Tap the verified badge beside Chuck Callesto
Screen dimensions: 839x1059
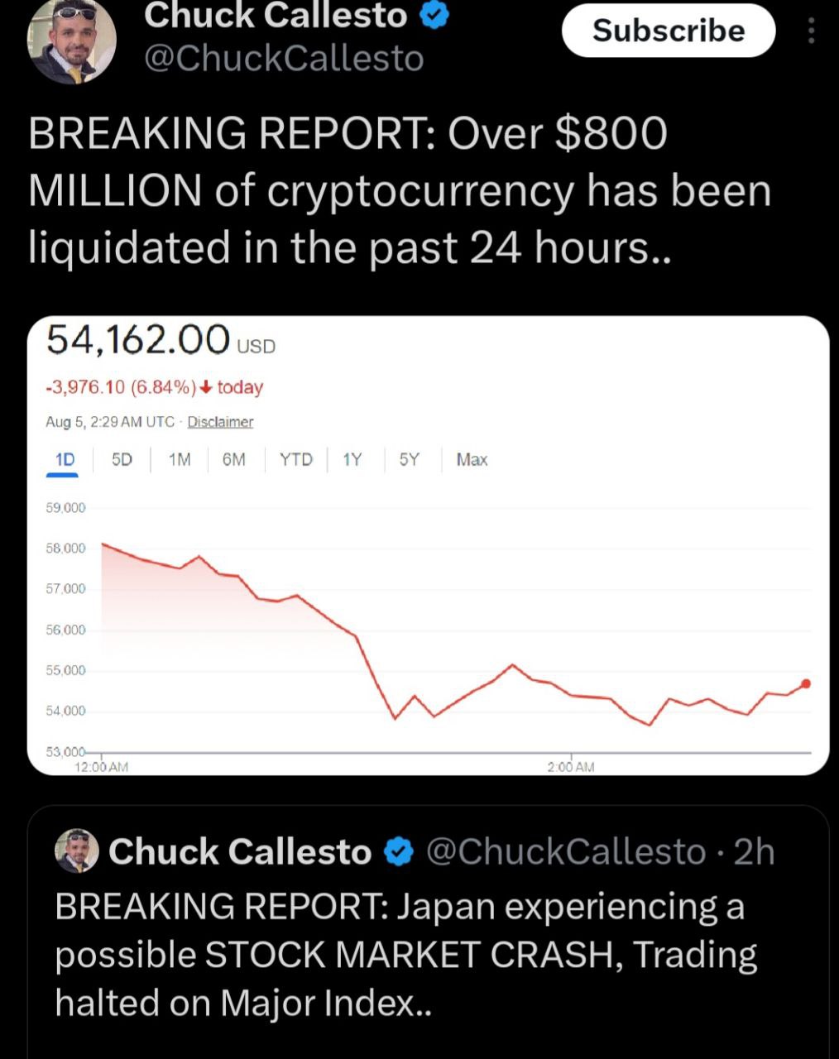435,14
